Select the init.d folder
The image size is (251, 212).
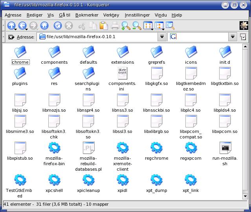pos(225,55)
